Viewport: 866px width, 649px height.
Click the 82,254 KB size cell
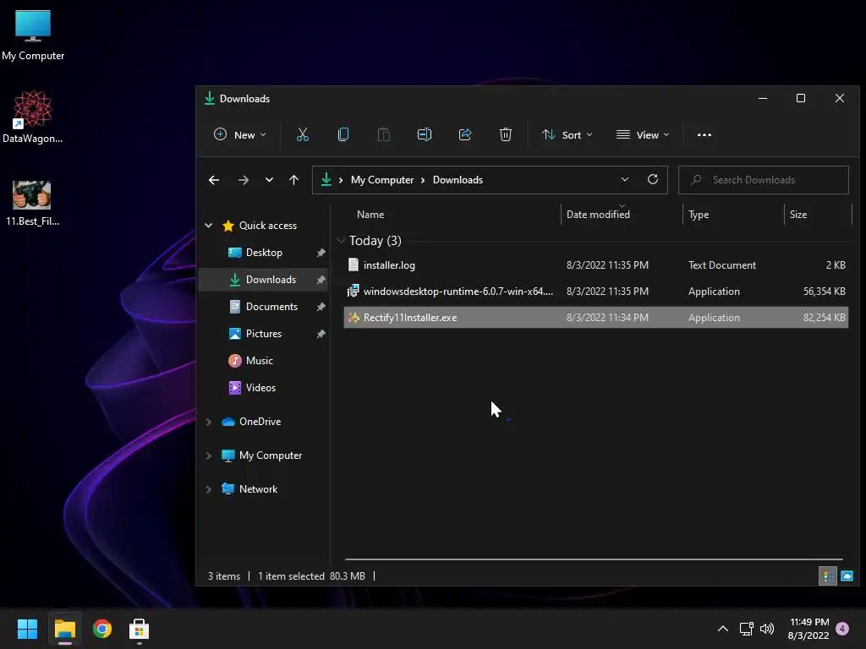tap(824, 318)
